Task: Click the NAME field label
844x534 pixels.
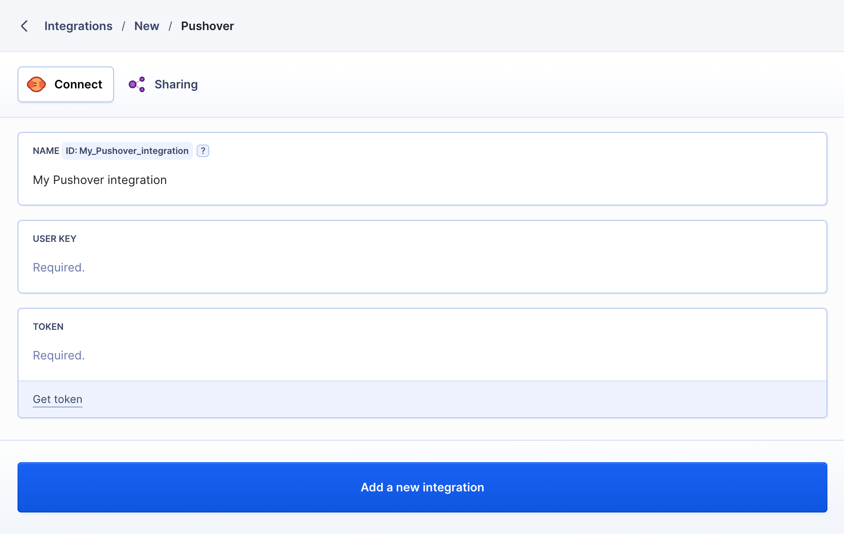Action: (46, 151)
